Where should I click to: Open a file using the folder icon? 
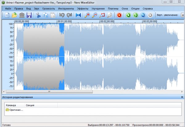(14, 15)
